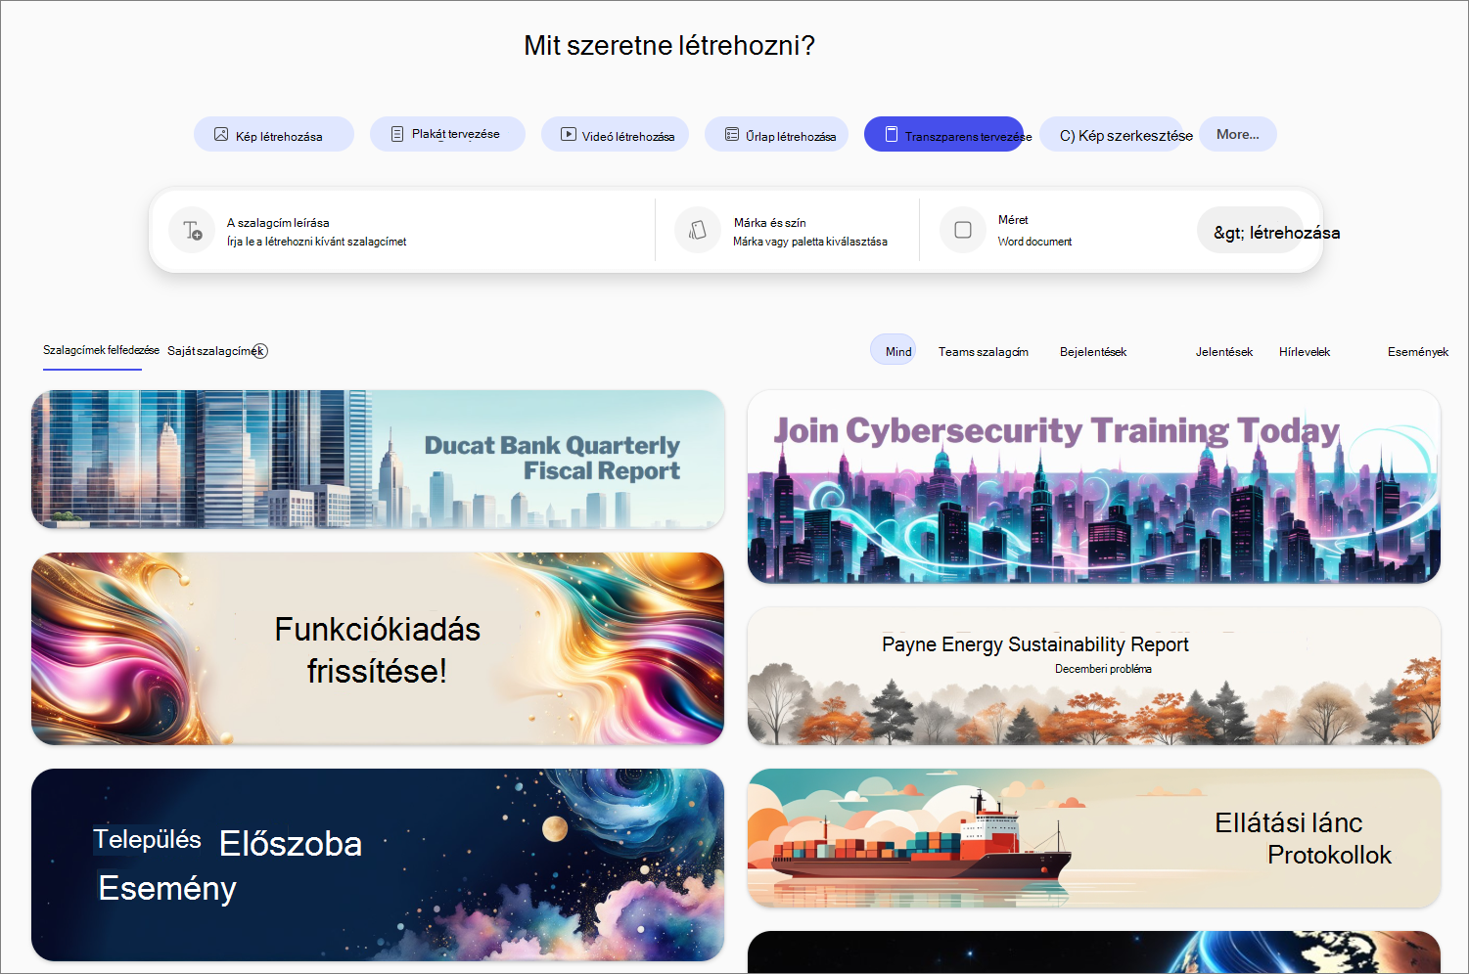Open the Méret Word document selector

pos(1057,231)
